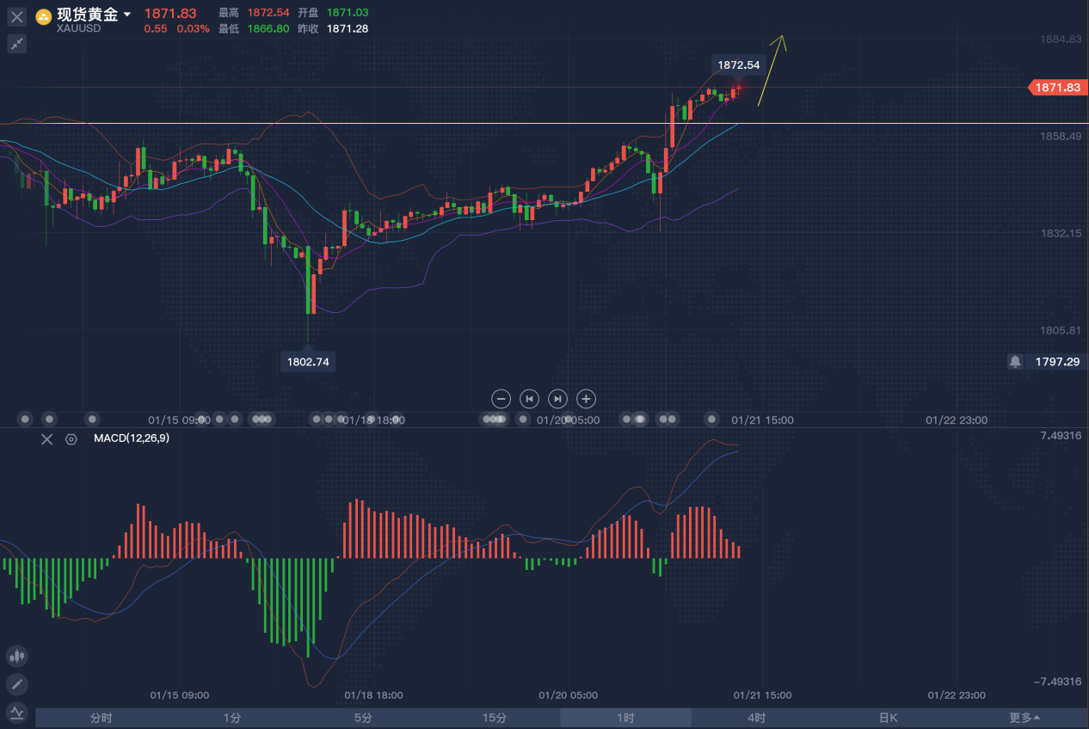Click the 1884.83 price axis label
Screen dimensions: 1089x729
tap(1060, 40)
